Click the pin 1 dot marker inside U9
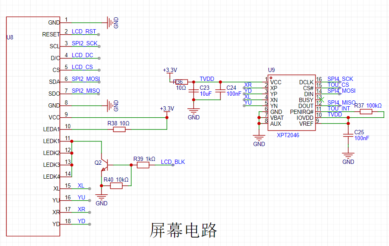The image size is (389, 246). 271,78
